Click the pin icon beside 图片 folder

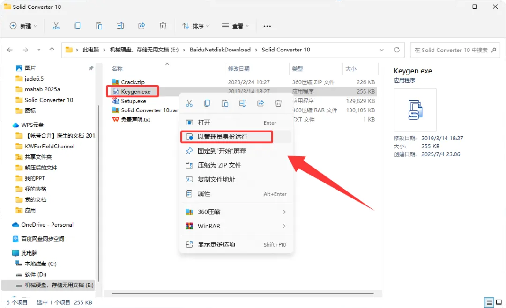click(91, 68)
